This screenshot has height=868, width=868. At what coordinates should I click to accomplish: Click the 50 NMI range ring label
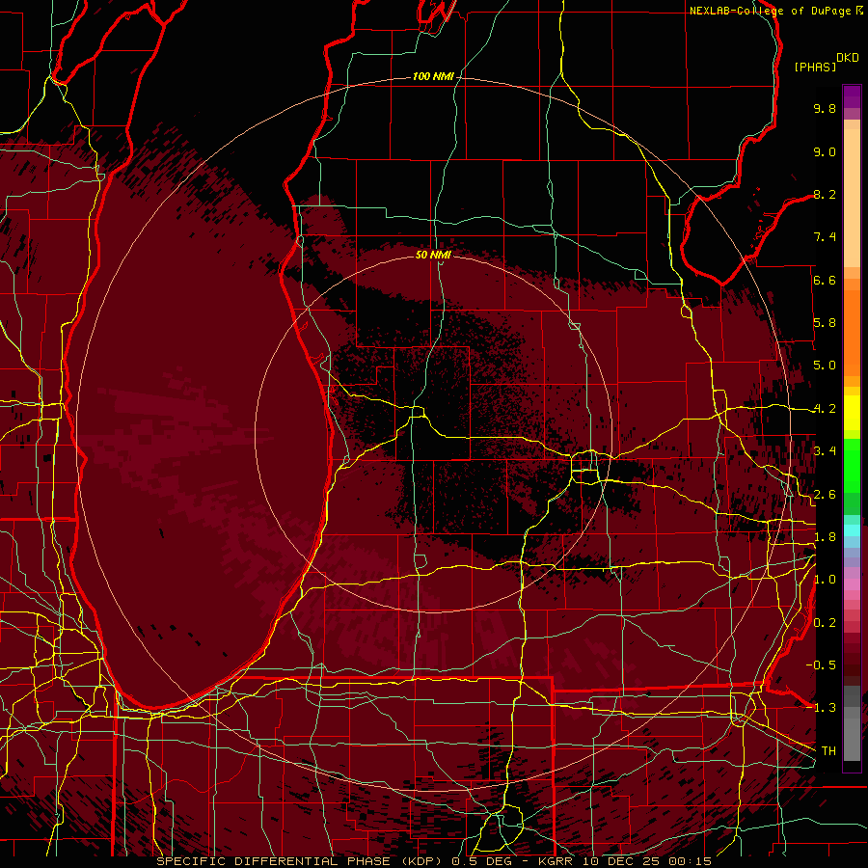coord(433,255)
